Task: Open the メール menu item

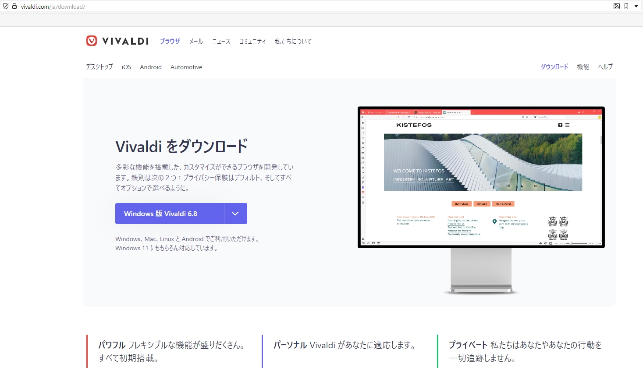Action: (x=196, y=42)
